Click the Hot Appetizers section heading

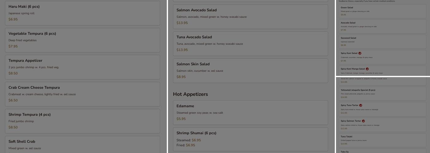190,94
